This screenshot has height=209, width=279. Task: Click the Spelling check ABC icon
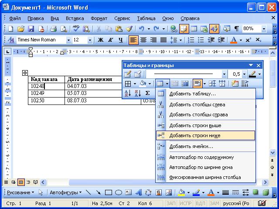pyautogui.click(x=76, y=29)
